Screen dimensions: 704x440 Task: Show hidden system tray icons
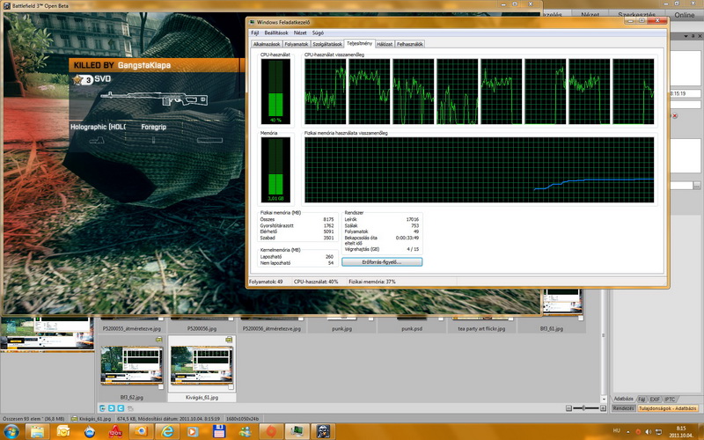(x=629, y=431)
